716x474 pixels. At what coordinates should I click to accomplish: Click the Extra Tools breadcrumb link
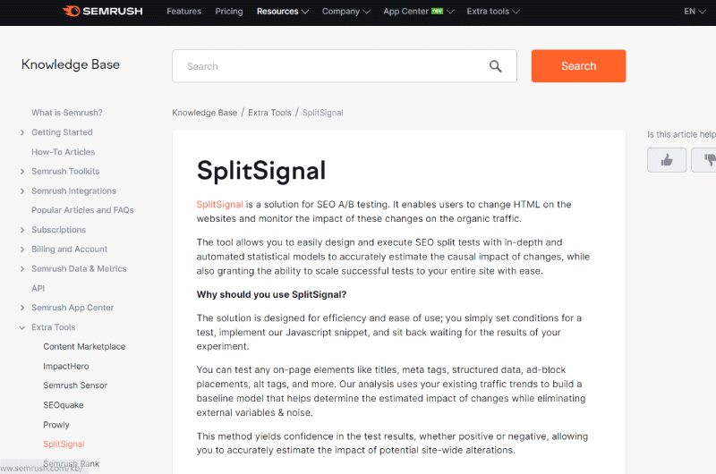pos(269,113)
